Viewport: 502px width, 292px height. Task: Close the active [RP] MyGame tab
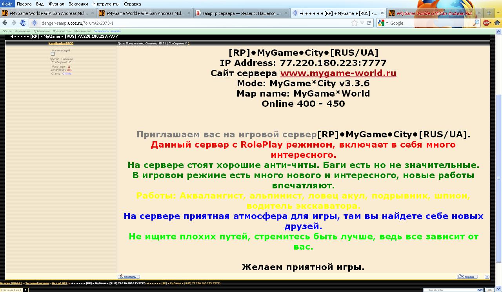click(382, 13)
